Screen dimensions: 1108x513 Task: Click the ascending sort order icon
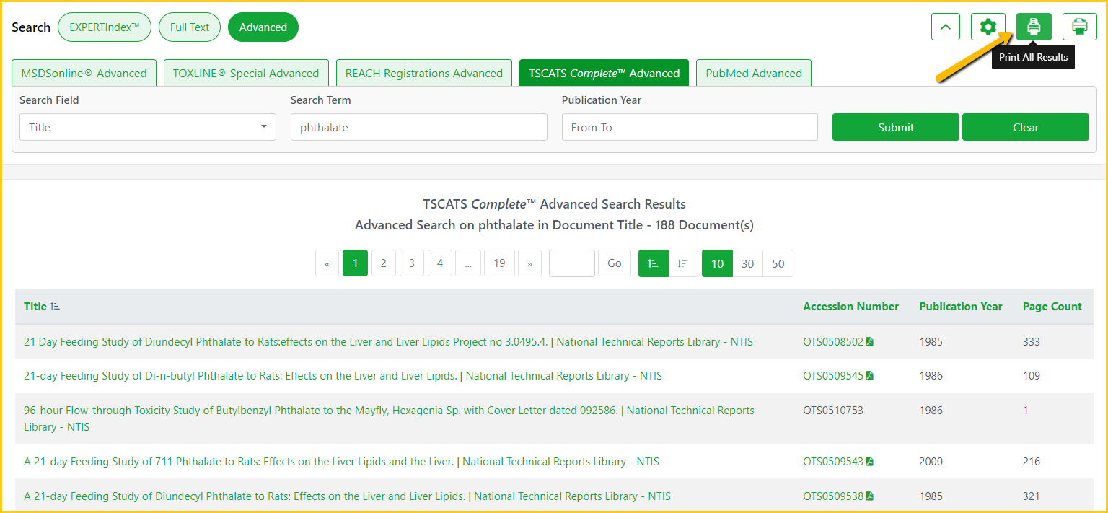pyautogui.click(x=654, y=263)
